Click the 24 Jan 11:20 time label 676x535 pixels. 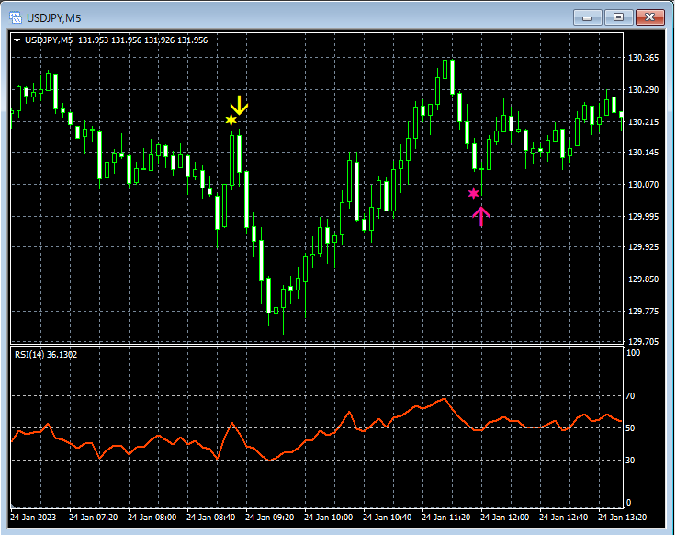(445, 517)
